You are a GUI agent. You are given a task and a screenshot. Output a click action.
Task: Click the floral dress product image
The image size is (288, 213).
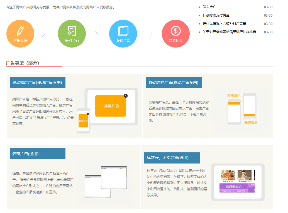click(x=228, y=175)
